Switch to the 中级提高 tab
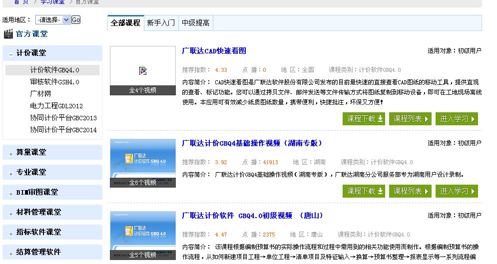 (x=196, y=23)
